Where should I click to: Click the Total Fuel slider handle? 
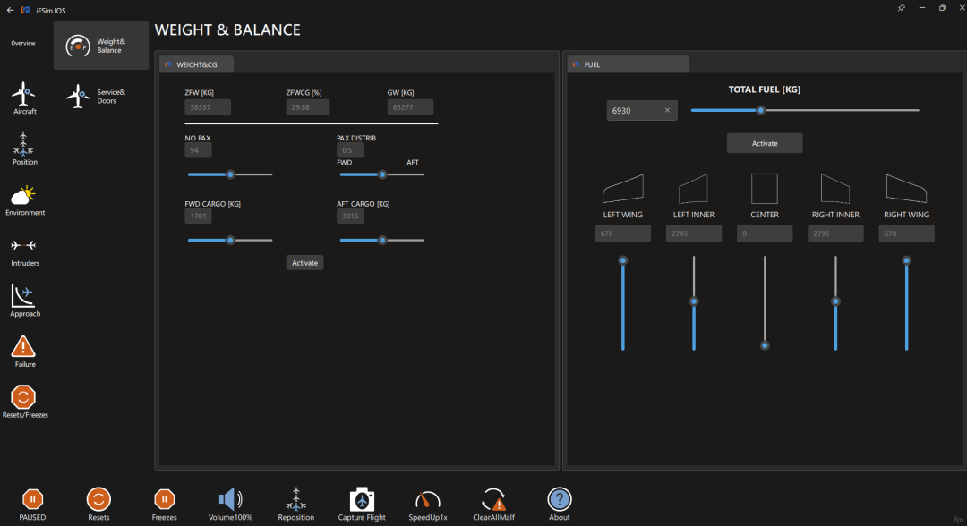[761, 110]
